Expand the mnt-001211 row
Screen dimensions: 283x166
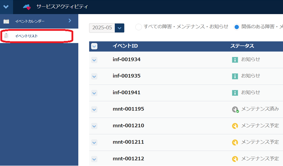94,142
